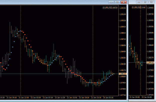The height and width of the screenshot is (102, 156).
Task: Close the EURUSD,M30 chart window
Action: coord(124,2)
